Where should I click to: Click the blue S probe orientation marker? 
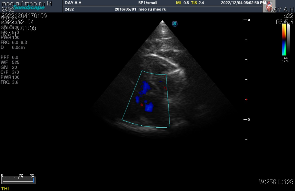[175, 24]
